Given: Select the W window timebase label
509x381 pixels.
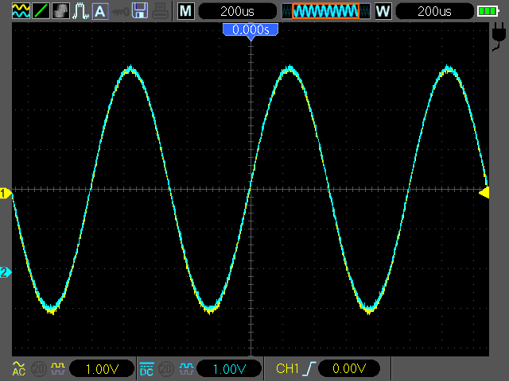Looking at the screenshot, I should [x=383, y=11].
